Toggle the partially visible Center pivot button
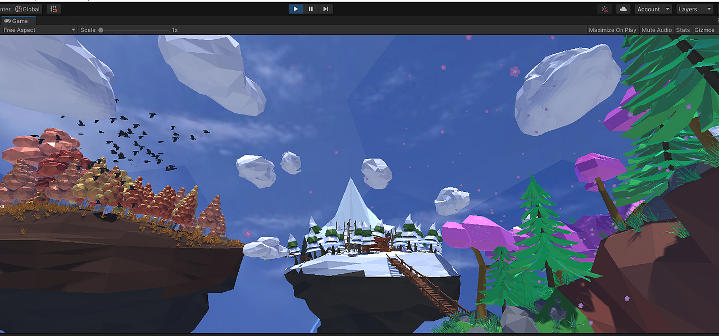The image size is (719, 336). [6, 9]
